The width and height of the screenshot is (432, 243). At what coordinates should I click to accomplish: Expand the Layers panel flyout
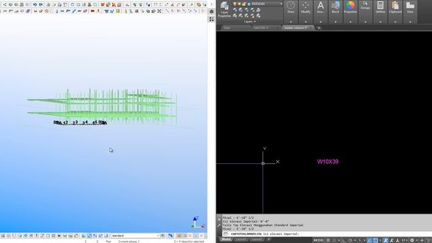[250, 22]
